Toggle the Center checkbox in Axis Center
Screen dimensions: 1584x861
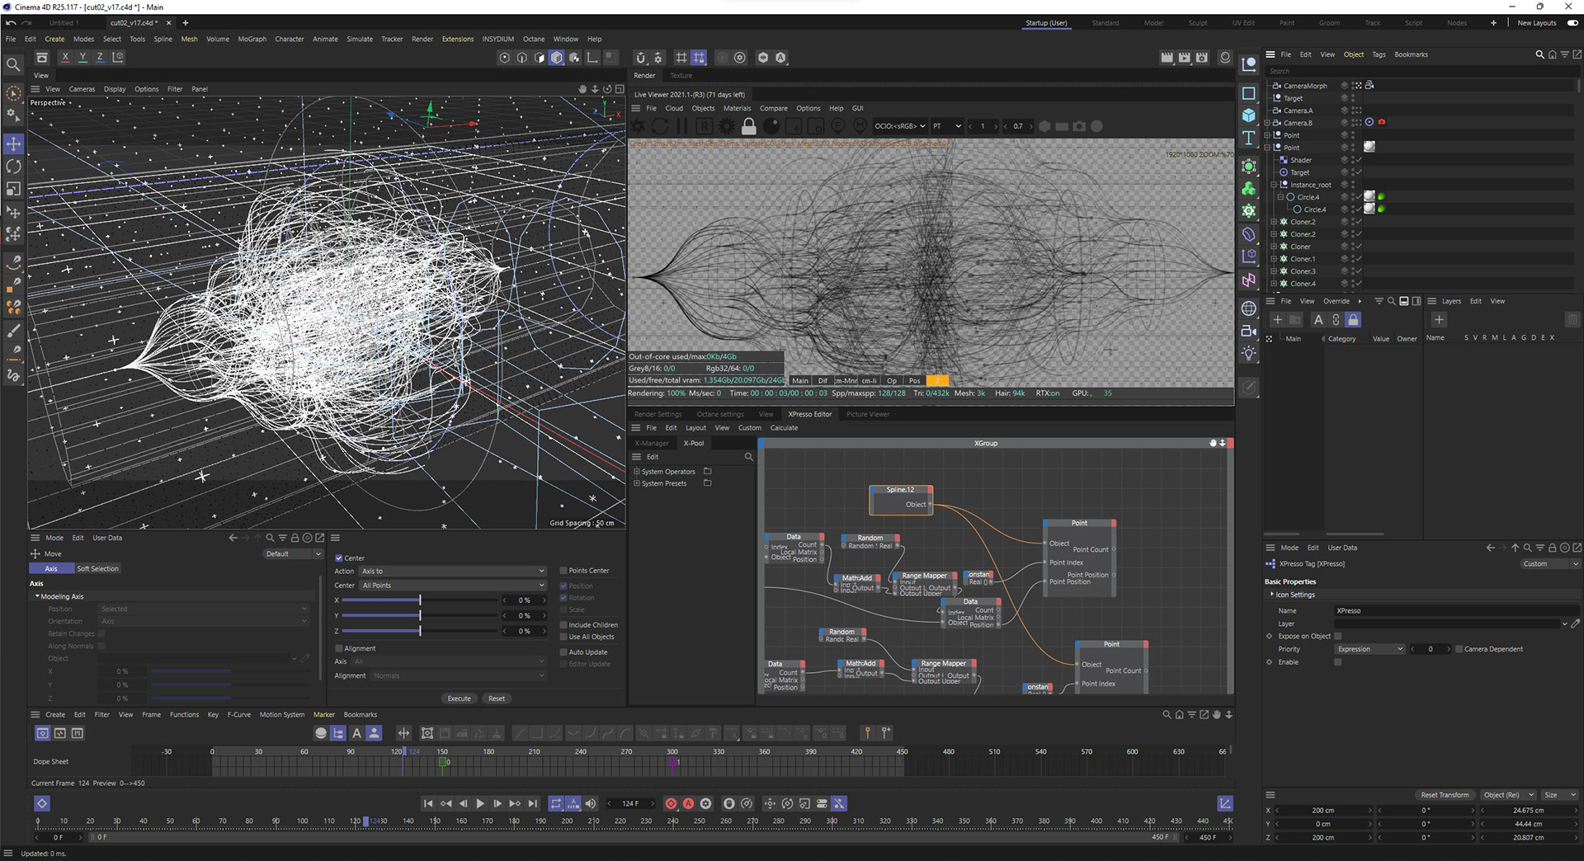point(338,558)
